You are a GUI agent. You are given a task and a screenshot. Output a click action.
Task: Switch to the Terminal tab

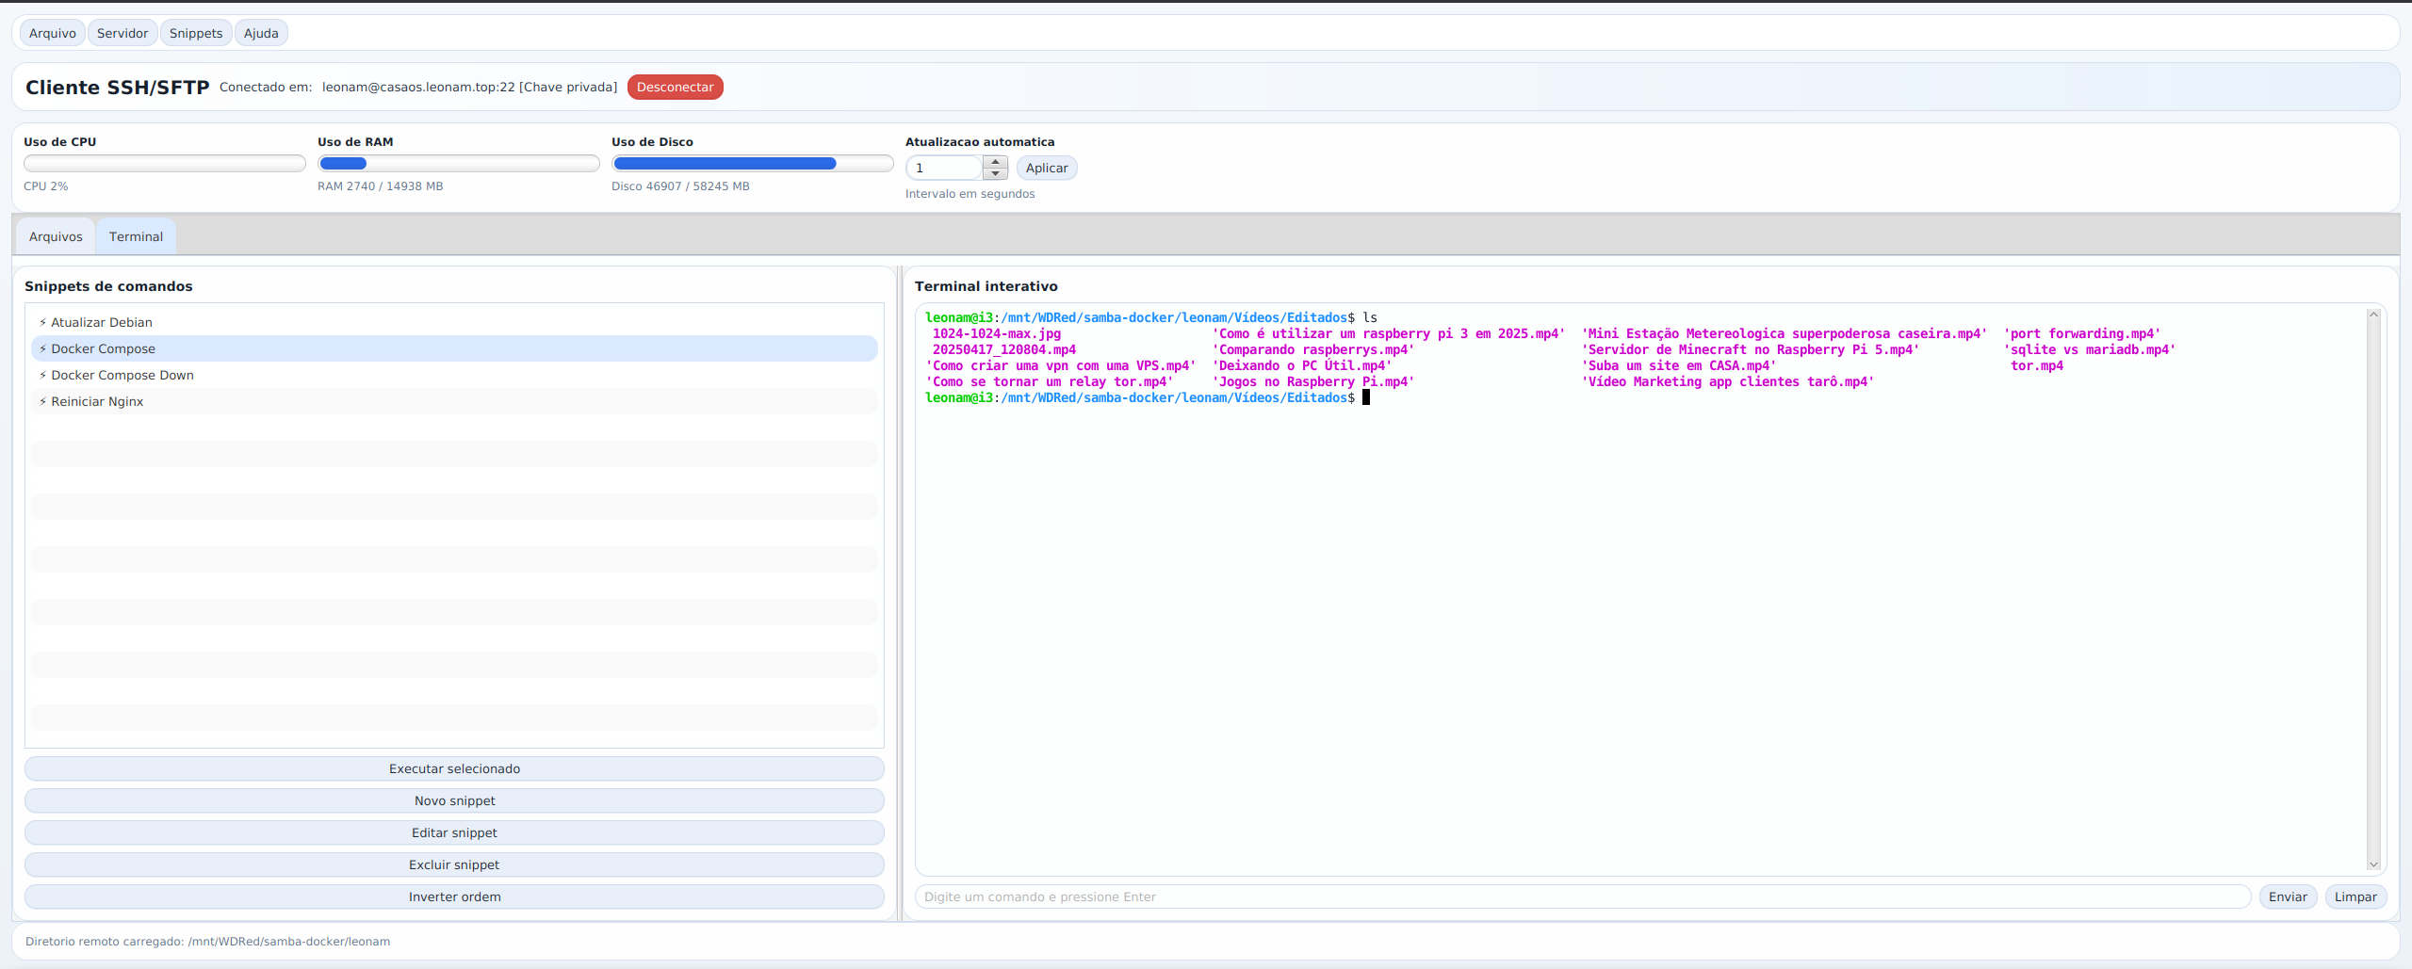point(136,236)
